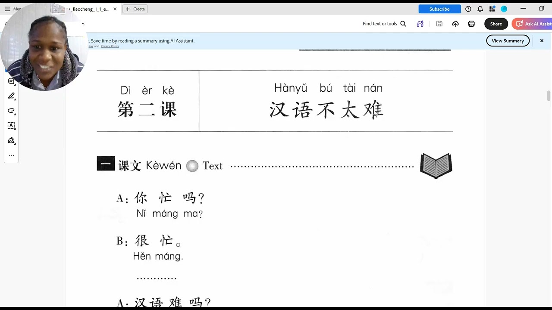Screen dimensions: 552x310
Task: Select the highlighter pen tool
Action: coord(11,96)
